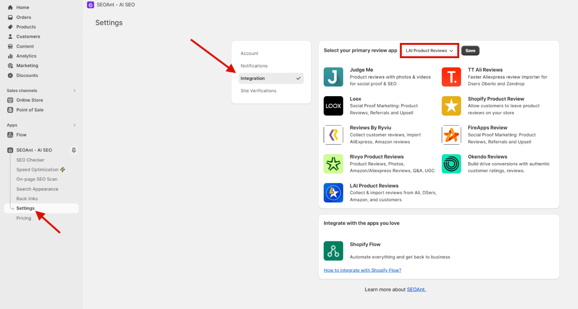Click the pin icon beside SEOAnt - AI SEO
578x309 pixels.
pos(74,150)
